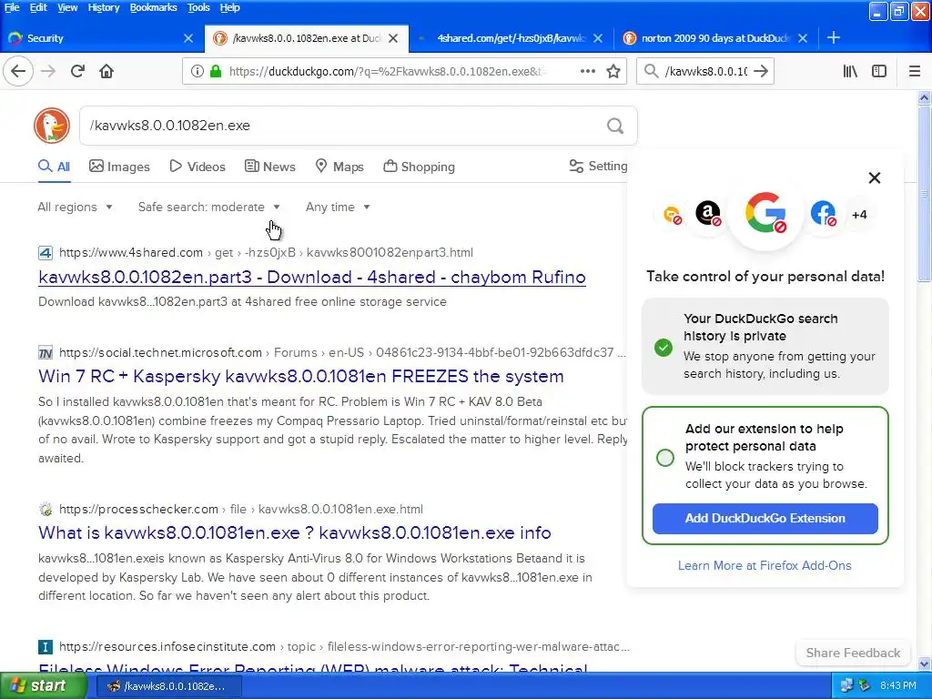Screen dimensions: 932x699
Task: Click the TechNet result favicon
Action: click(46, 353)
